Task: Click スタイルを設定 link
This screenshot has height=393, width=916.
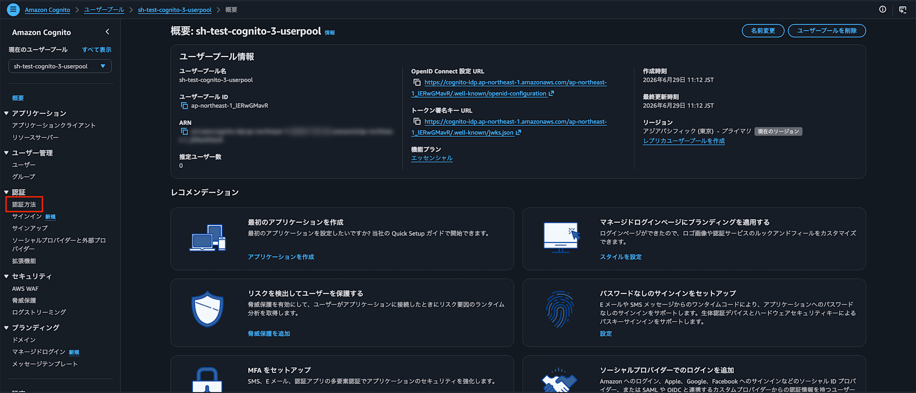Action: 621,257
